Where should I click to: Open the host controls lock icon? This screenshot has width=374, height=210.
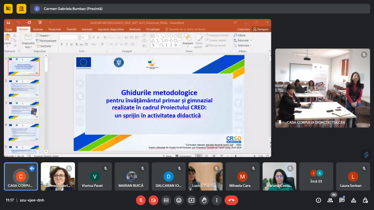pyautogui.click(x=365, y=200)
